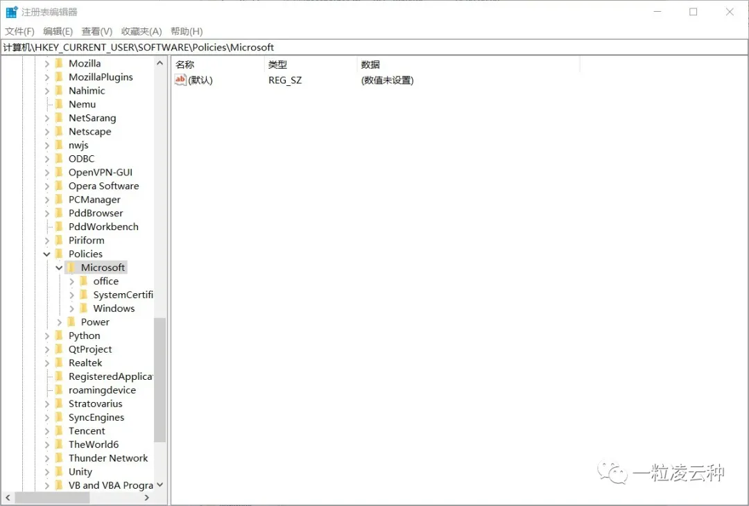Click the Python folder icon
Viewport: 749px width, 506px height.
pos(59,335)
